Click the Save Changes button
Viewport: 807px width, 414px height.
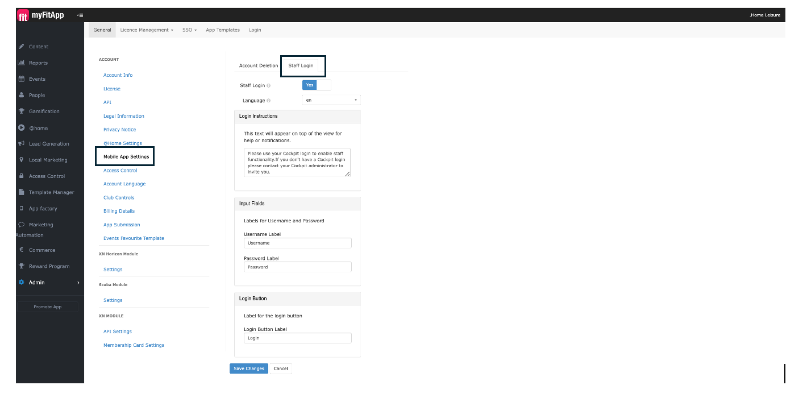[x=249, y=369]
